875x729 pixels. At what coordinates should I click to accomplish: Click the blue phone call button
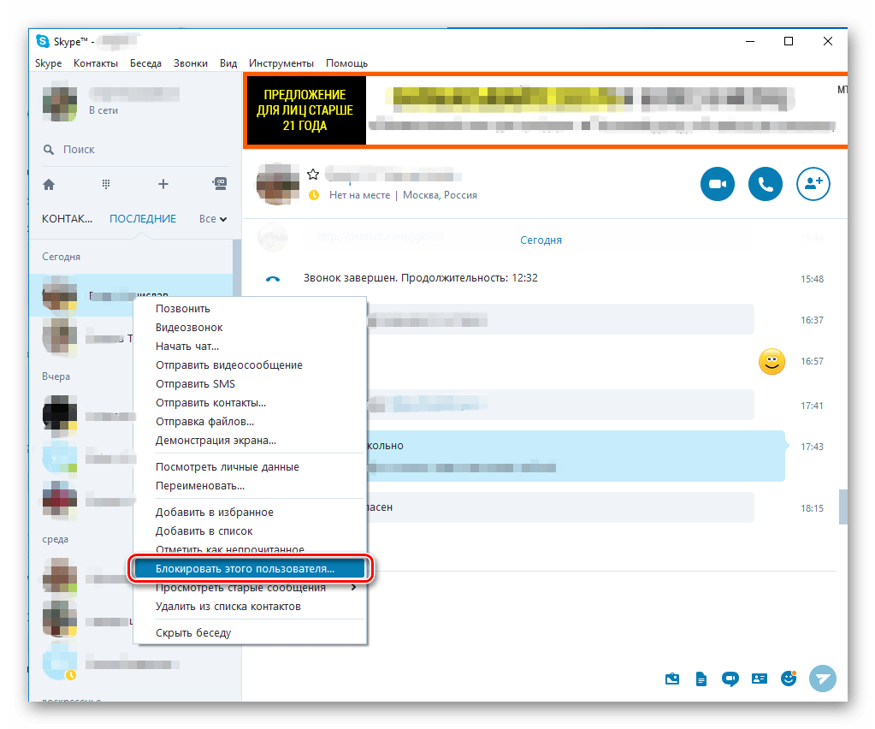coord(765,183)
